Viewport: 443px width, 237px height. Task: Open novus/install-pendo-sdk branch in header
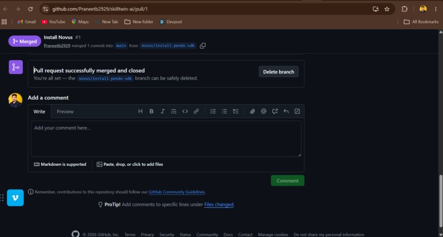[x=168, y=46]
